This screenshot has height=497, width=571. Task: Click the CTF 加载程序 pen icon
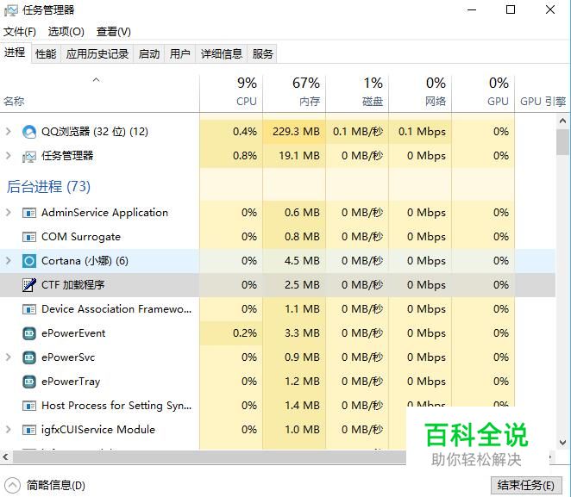[x=29, y=285]
